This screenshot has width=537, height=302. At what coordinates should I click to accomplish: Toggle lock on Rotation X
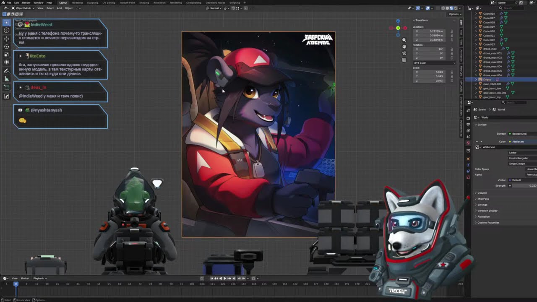(452, 49)
